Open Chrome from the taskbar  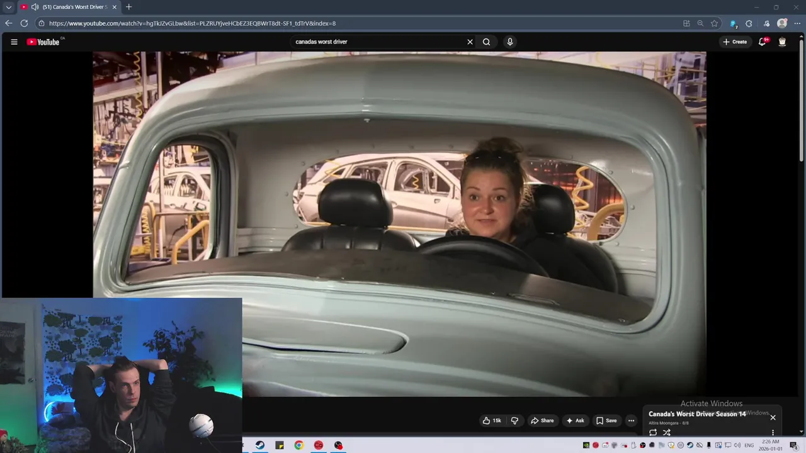[299, 445]
